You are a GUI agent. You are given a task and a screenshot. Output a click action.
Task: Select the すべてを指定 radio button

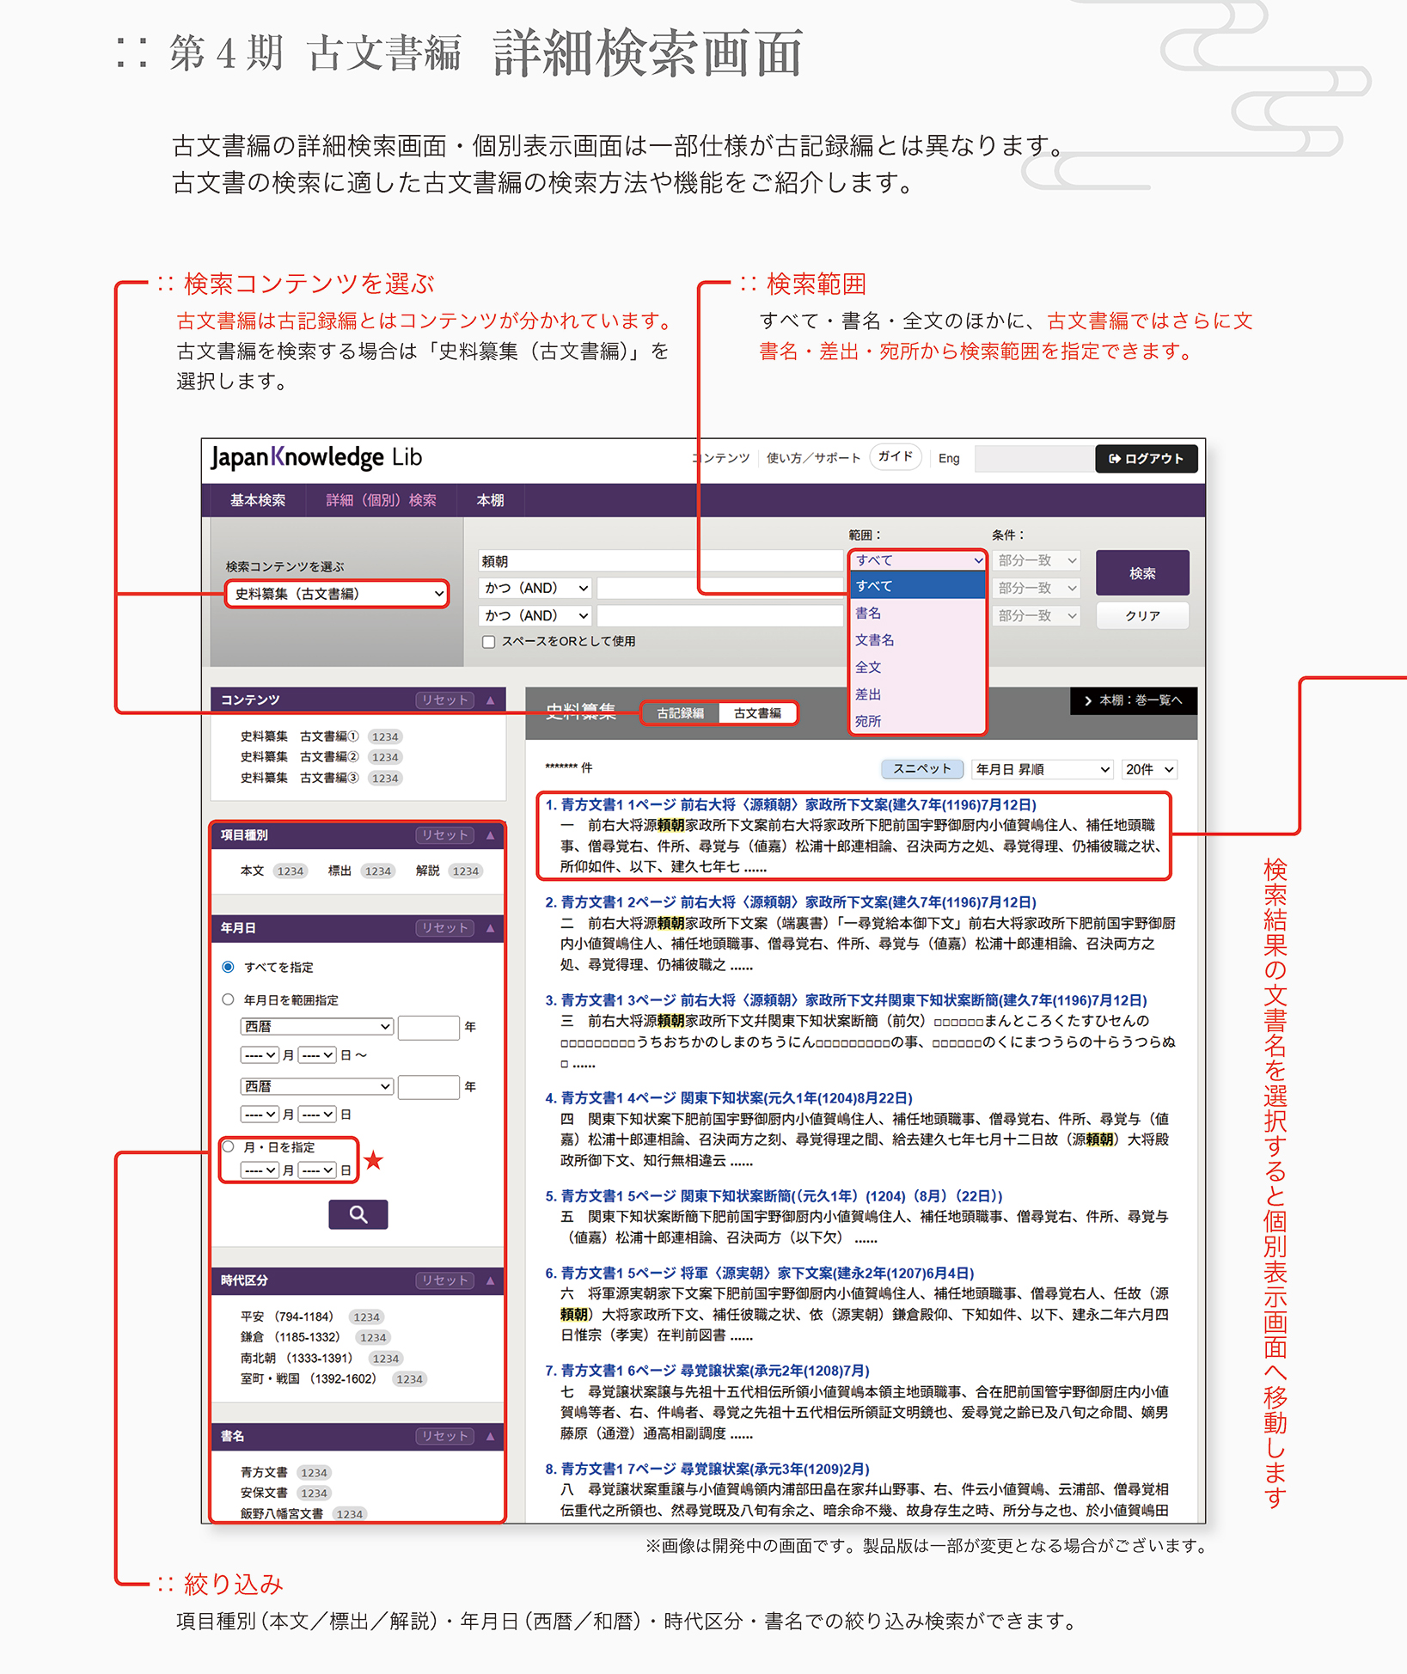pos(229,967)
